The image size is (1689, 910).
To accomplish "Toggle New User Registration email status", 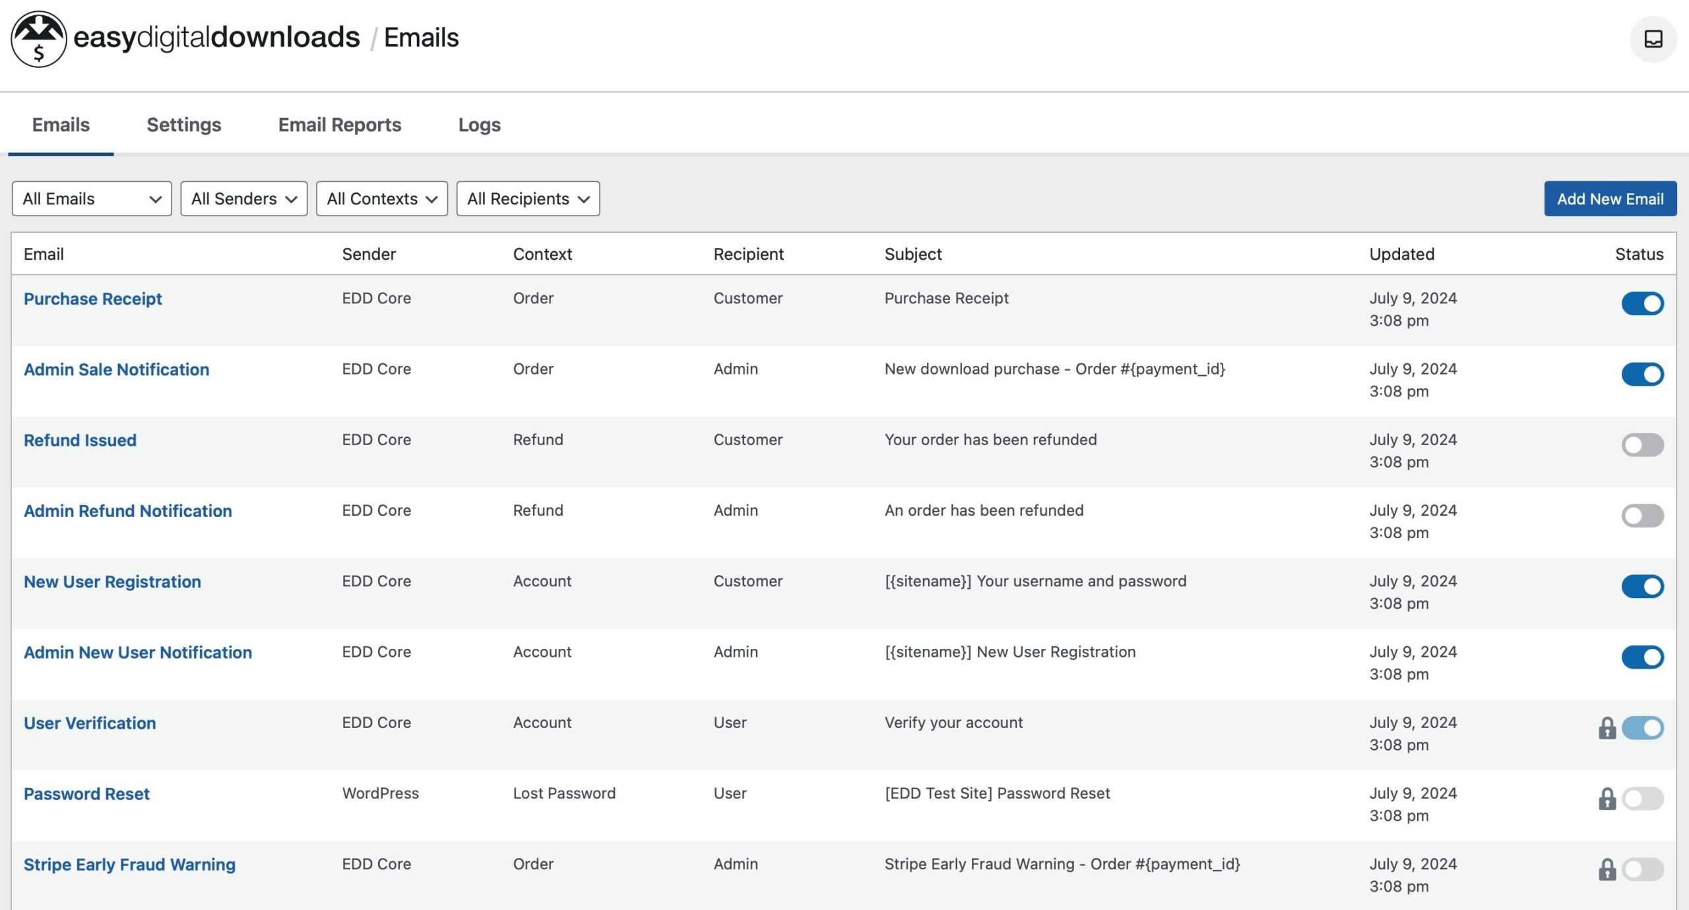I will (1642, 586).
